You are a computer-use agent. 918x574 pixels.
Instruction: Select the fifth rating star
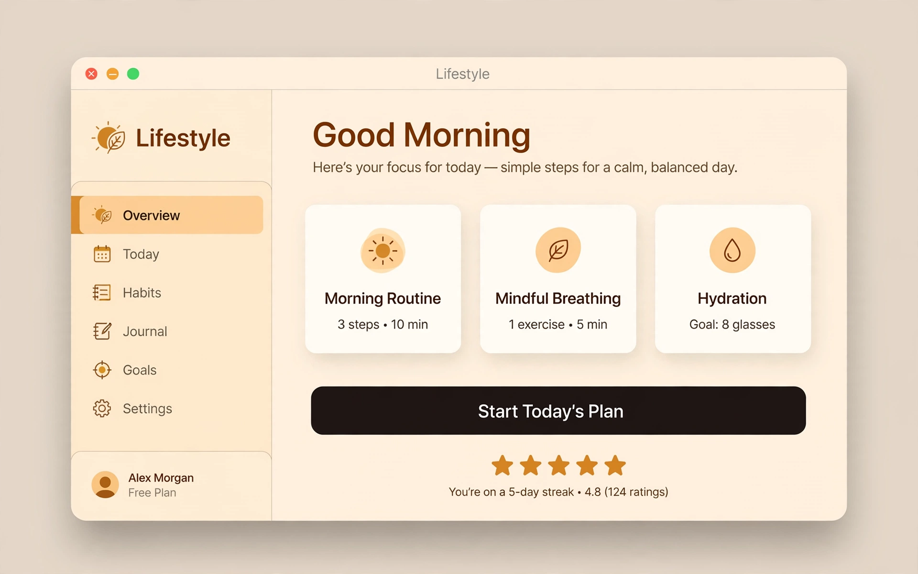click(x=615, y=465)
